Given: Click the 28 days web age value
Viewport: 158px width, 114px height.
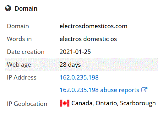Looking at the screenshot, I should coord(70,65).
